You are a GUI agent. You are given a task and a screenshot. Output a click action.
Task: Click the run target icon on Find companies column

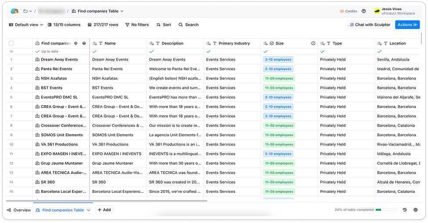click(x=76, y=43)
